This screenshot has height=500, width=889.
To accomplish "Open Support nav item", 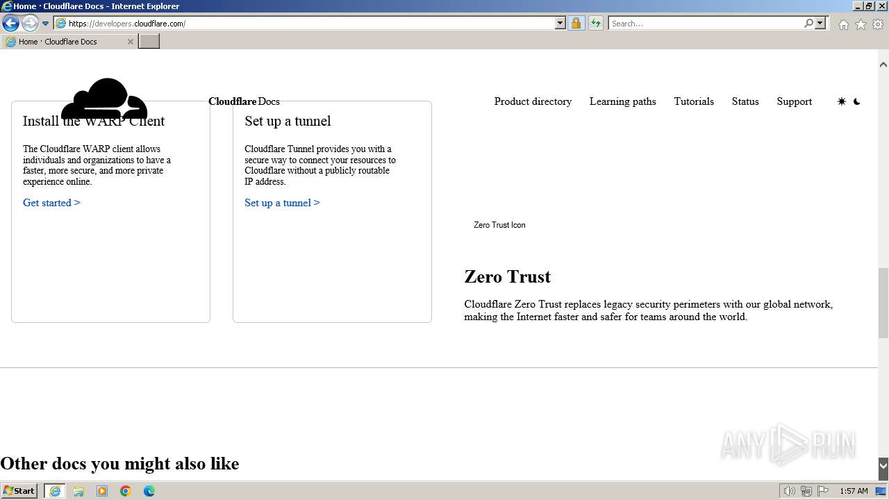I will tap(794, 101).
